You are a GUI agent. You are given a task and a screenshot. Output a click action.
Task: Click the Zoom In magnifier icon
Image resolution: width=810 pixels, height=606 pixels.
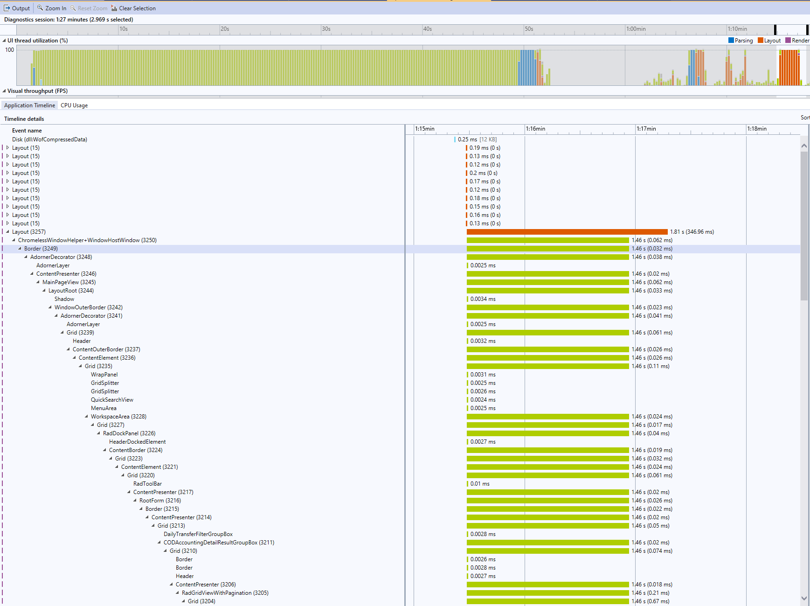pos(40,8)
